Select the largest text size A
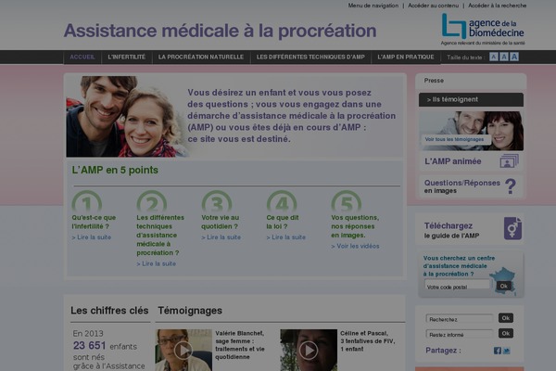The width and height of the screenshot is (556, 371). tap(514, 57)
